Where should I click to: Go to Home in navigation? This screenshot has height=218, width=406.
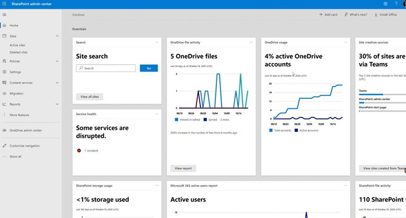point(14,25)
